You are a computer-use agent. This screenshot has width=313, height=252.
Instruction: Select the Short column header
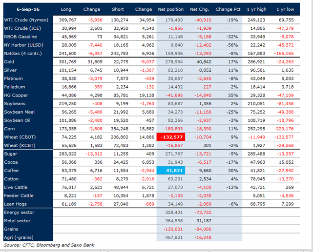click(118, 9)
